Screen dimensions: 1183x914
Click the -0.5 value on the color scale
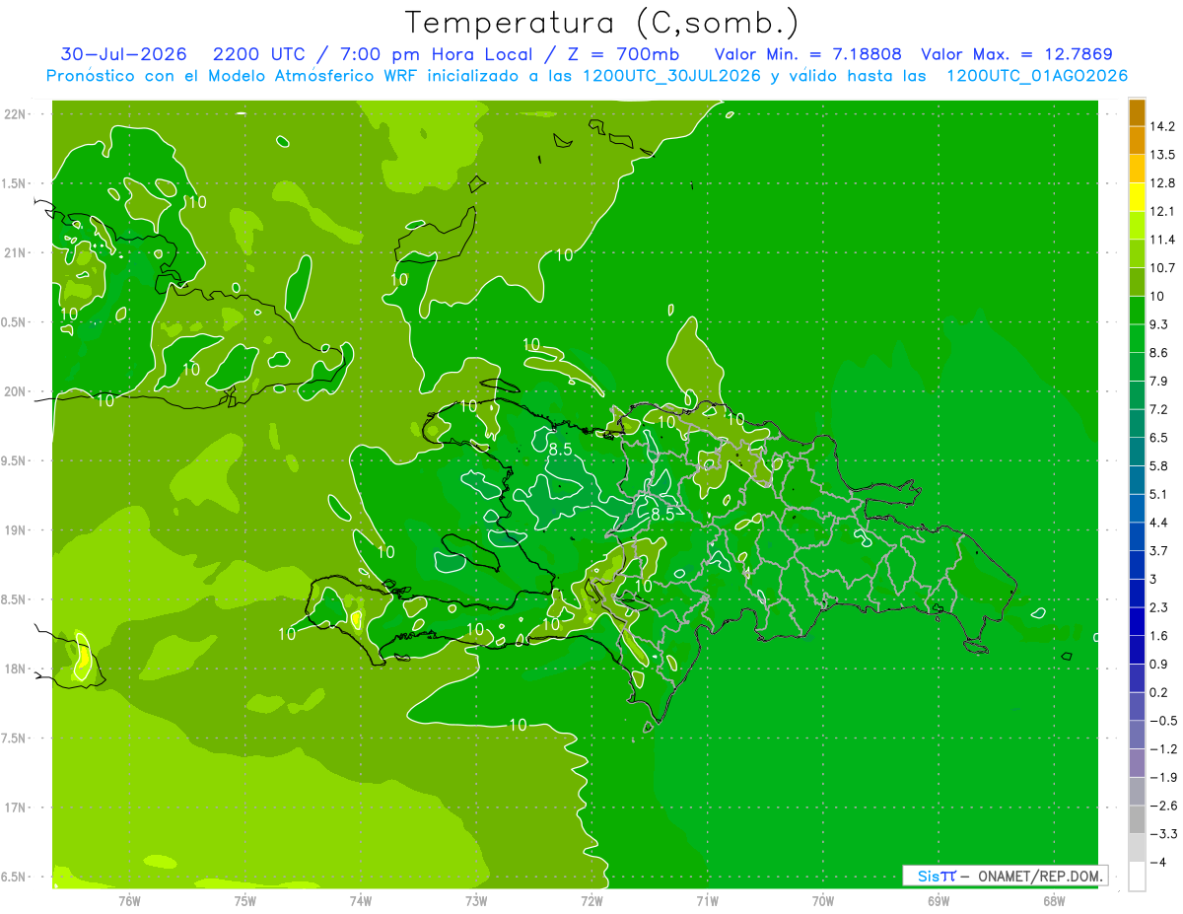point(1163,721)
